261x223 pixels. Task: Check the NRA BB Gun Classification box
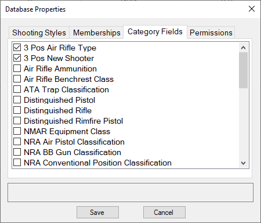17,152
